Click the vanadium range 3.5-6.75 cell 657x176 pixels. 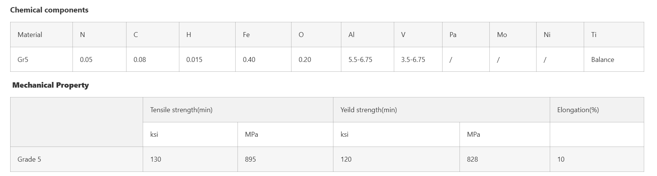(413, 60)
